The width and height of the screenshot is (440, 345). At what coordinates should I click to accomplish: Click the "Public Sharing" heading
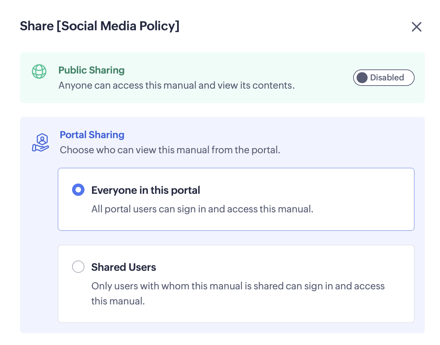pos(91,70)
